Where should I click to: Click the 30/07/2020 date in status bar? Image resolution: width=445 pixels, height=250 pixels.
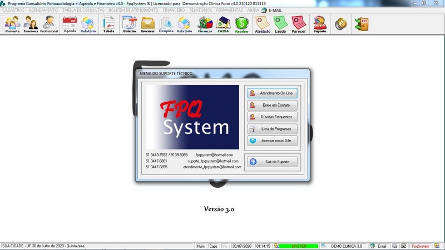tap(242, 246)
